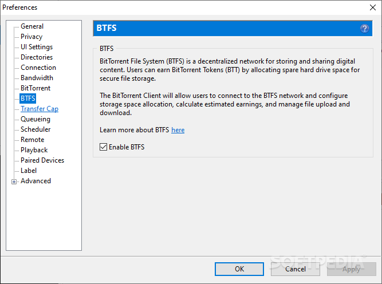This screenshot has height=284, width=382.
Task: Expand the Advanced tree node
Action: 14,182
